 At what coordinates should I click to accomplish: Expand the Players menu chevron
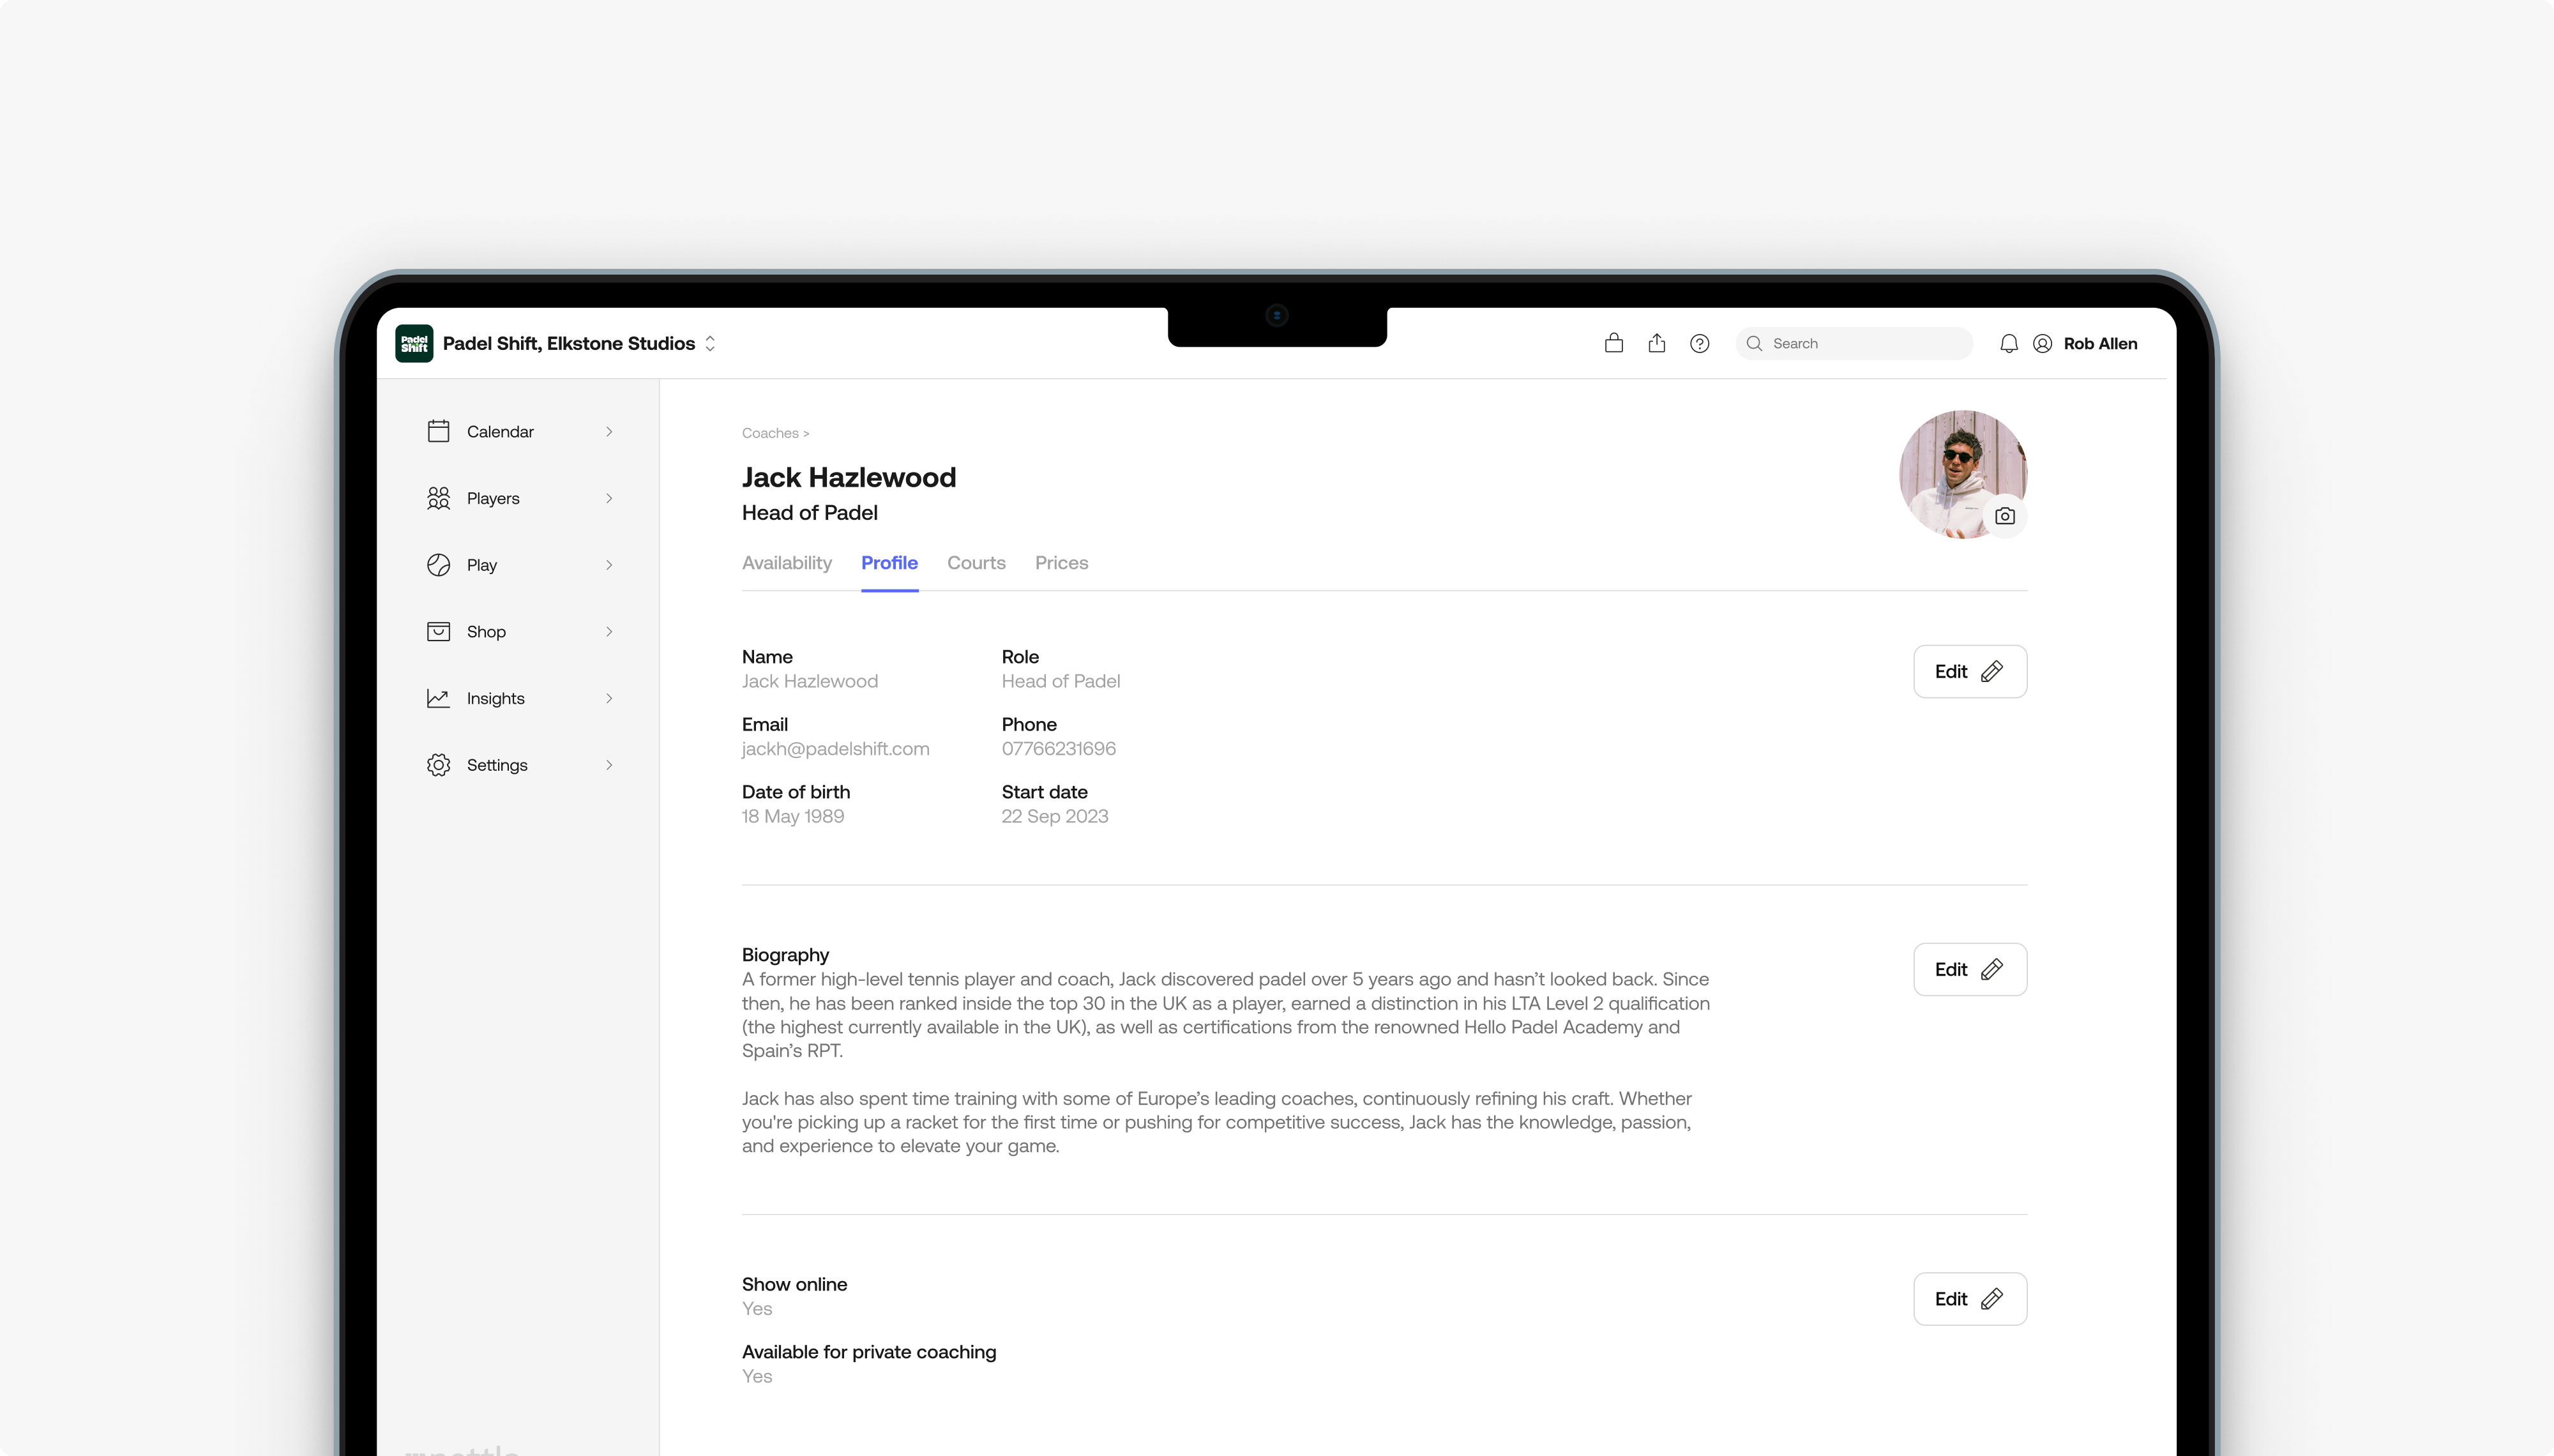click(x=608, y=498)
